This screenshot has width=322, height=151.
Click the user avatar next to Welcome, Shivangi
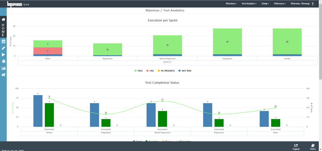(x=313, y=4)
